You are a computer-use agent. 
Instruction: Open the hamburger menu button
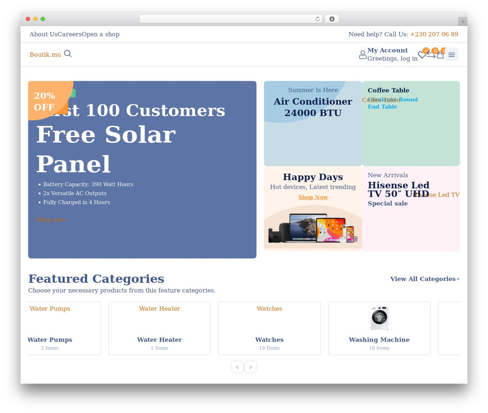coord(451,55)
